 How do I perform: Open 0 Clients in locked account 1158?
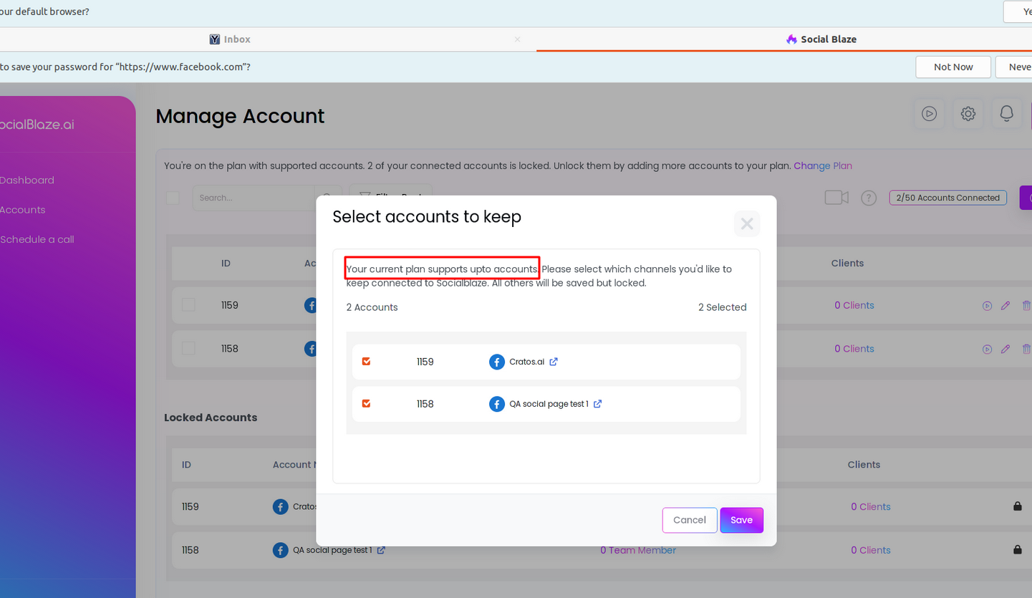pyautogui.click(x=871, y=550)
